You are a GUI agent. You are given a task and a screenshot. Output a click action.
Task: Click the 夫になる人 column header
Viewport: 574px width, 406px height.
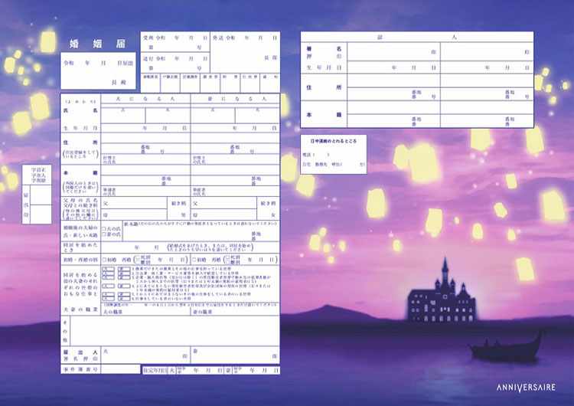pos(145,99)
